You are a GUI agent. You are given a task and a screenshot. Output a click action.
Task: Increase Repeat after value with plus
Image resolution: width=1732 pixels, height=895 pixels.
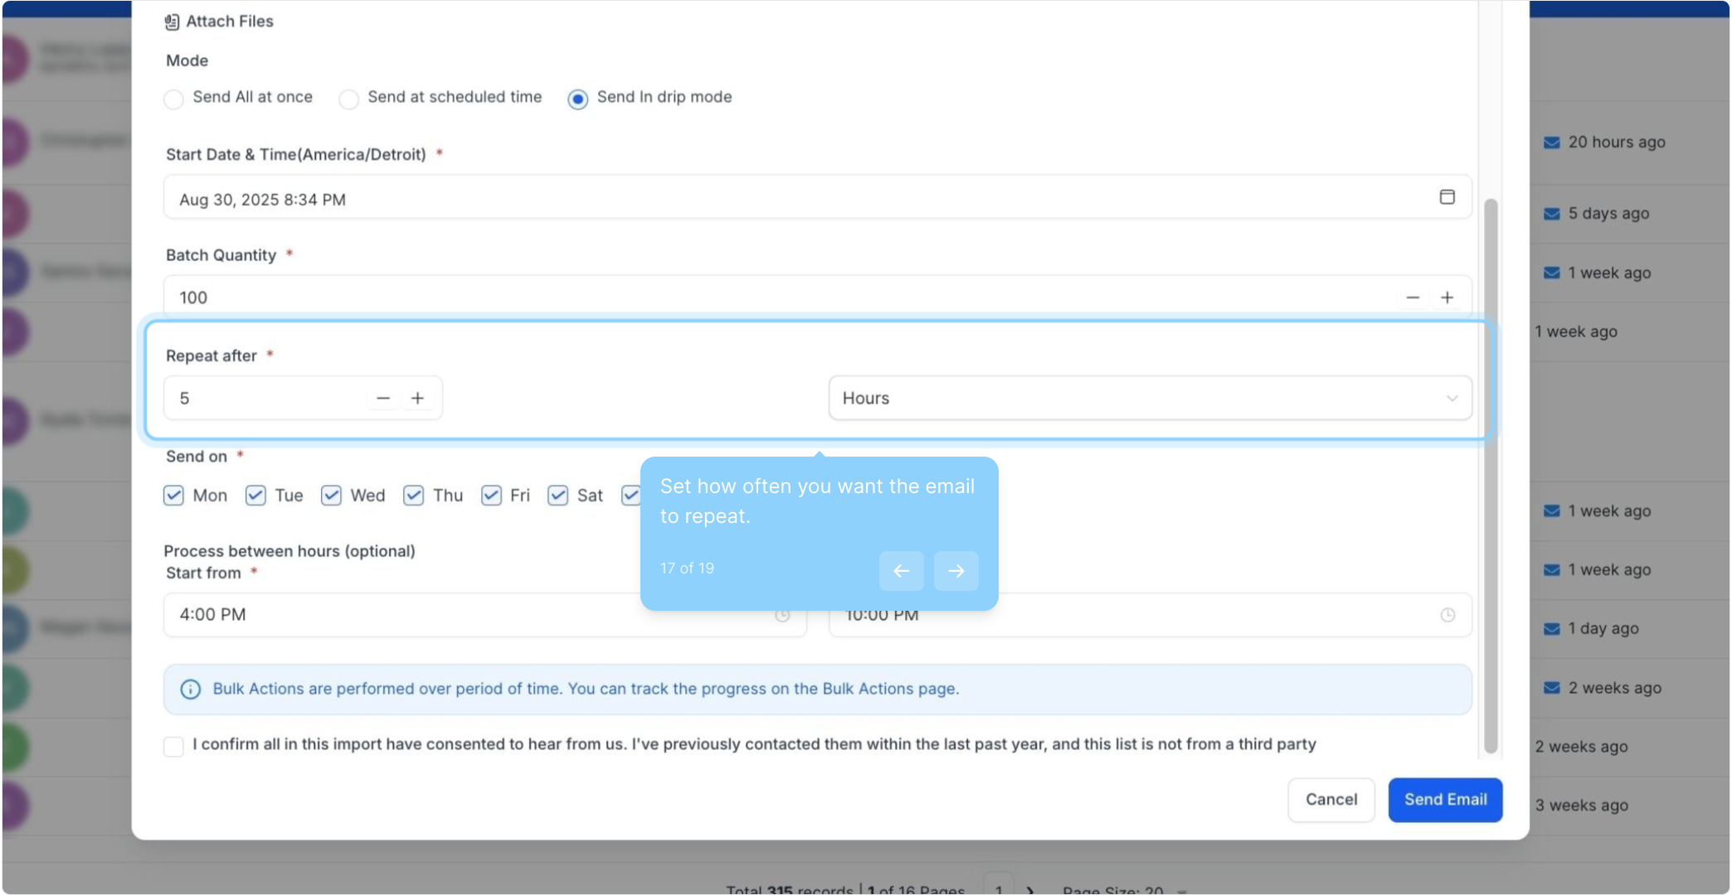tap(418, 399)
